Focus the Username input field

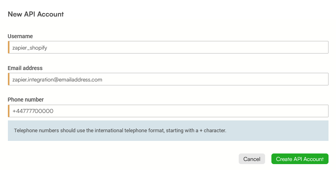point(168,47)
